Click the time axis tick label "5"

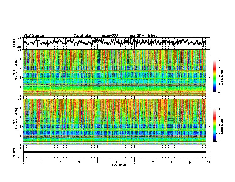pyautogui.click(x=116, y=162)
